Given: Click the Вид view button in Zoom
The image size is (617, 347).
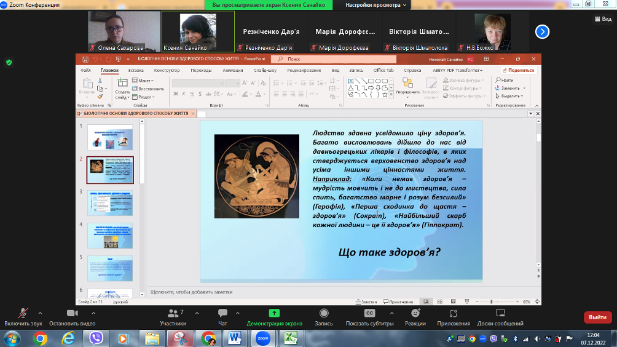Looking at the screenshot, I should click(x=602, y=19).
